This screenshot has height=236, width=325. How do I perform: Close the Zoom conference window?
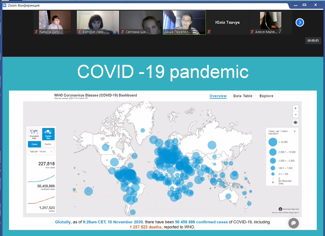click(316, 5)
